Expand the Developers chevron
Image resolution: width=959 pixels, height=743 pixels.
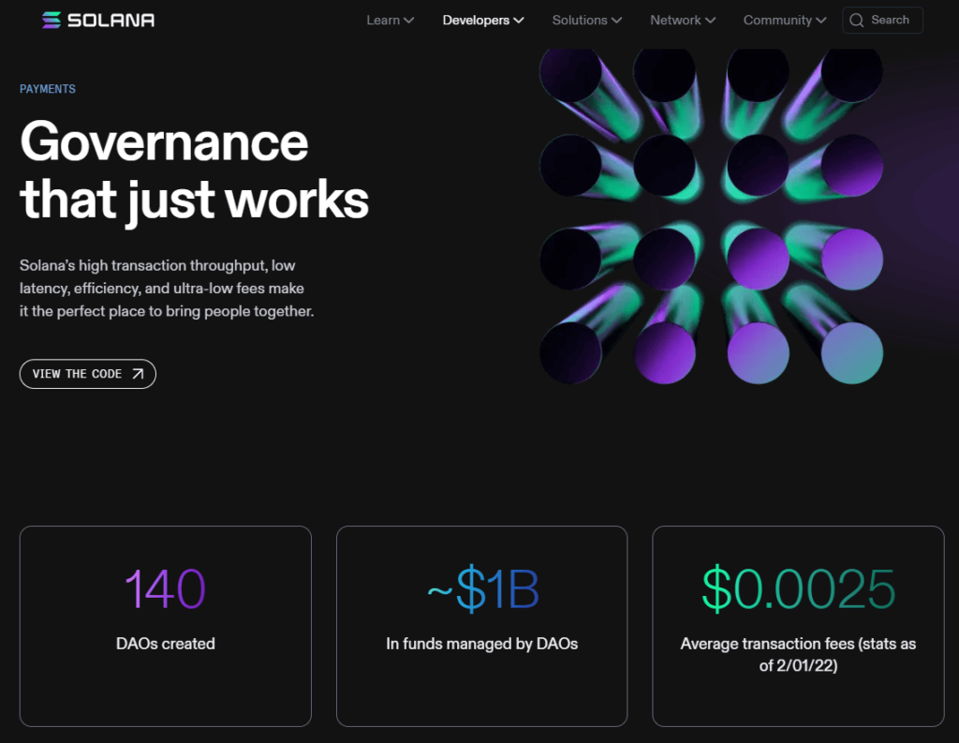click(519, 21)
